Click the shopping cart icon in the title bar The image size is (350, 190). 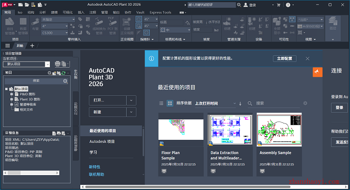278,5
